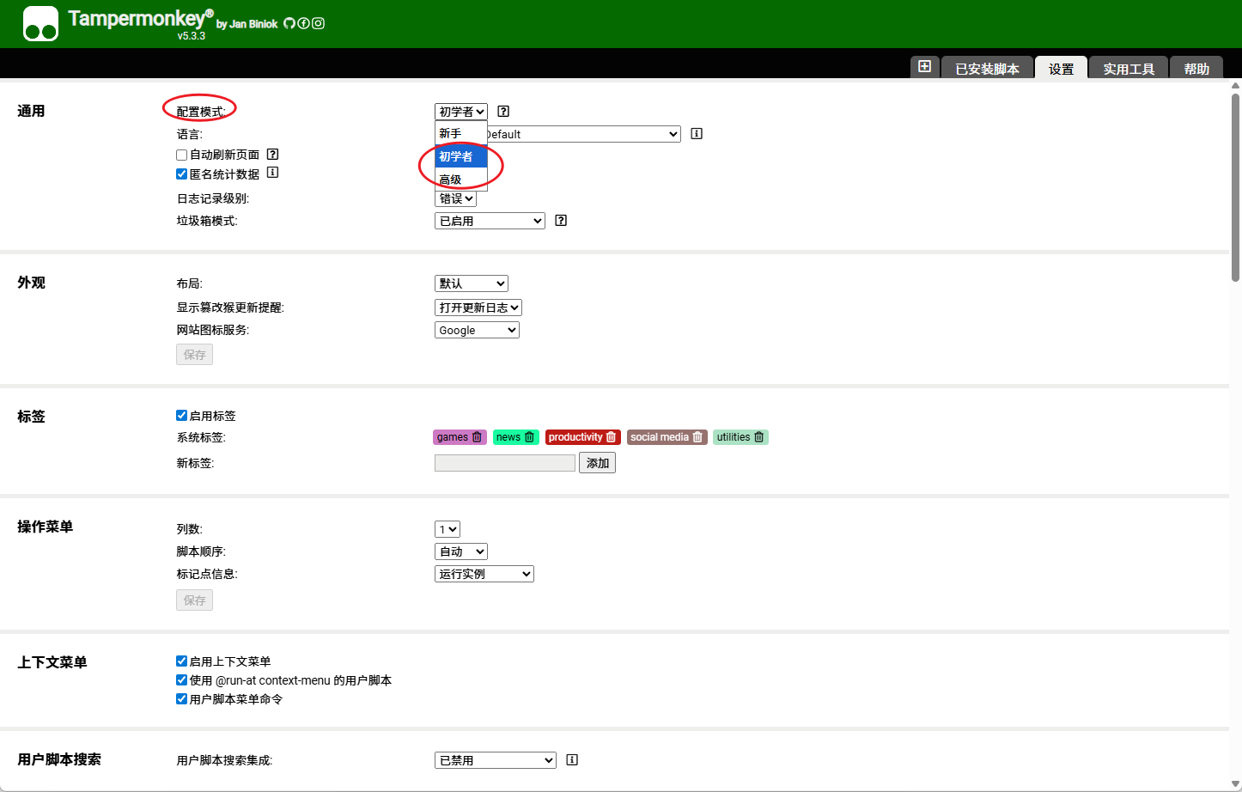
Task: Toggle @run-at context-menu 用户脚本 checkbox
Action: coord(182,679)
